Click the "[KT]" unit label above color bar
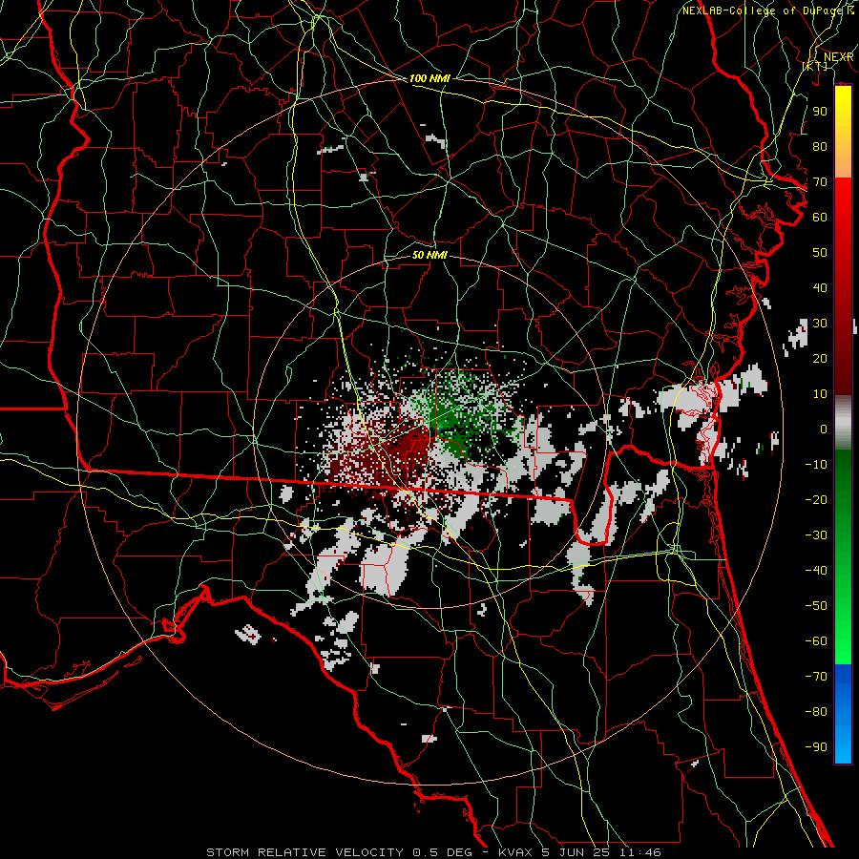The width and height of the screenshot is (859, 859). click(x=815, y=66)
